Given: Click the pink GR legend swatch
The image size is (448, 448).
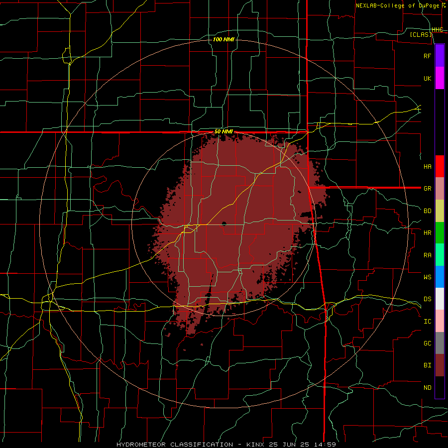Looking at the screenshot, I should (x=440, y=189).
